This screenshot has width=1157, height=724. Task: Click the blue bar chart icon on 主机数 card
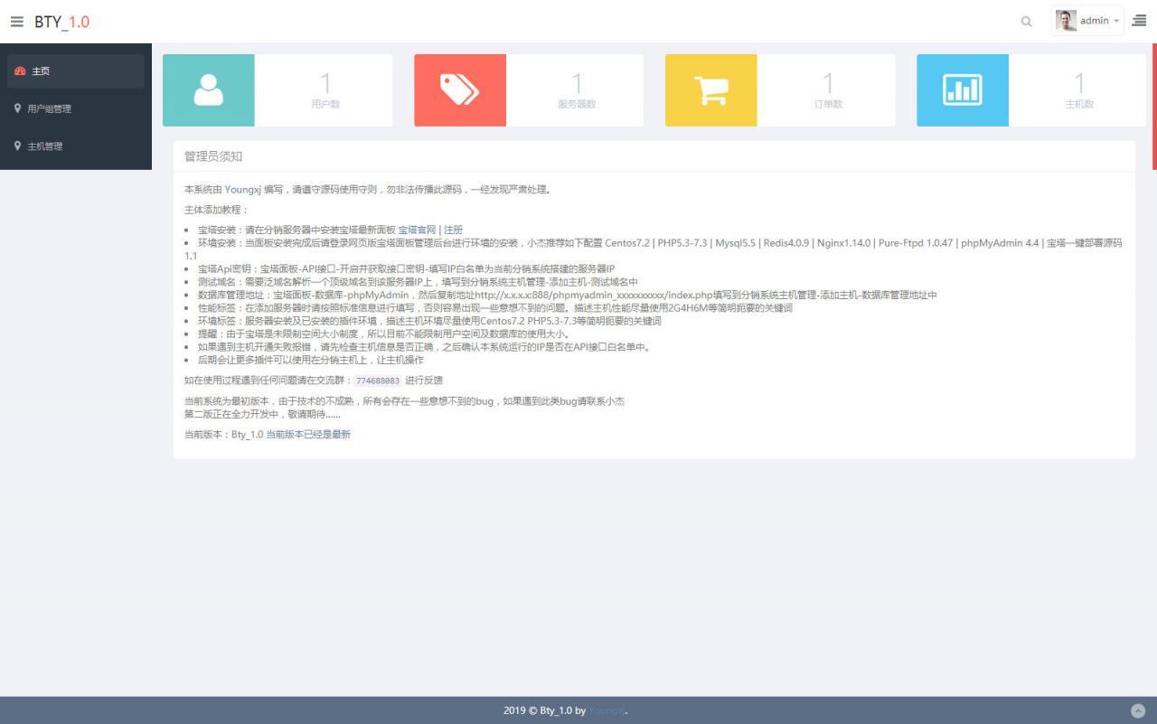(x=962, y=89)
